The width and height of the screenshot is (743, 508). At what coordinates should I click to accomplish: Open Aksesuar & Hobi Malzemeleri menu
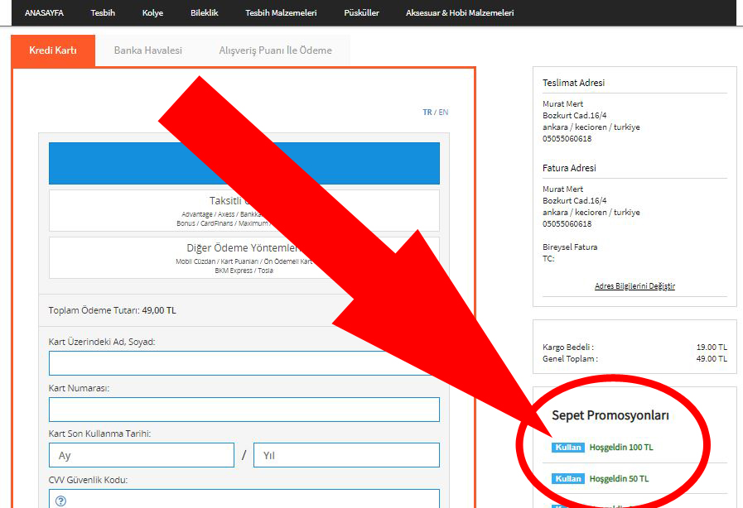pos(460,13)
